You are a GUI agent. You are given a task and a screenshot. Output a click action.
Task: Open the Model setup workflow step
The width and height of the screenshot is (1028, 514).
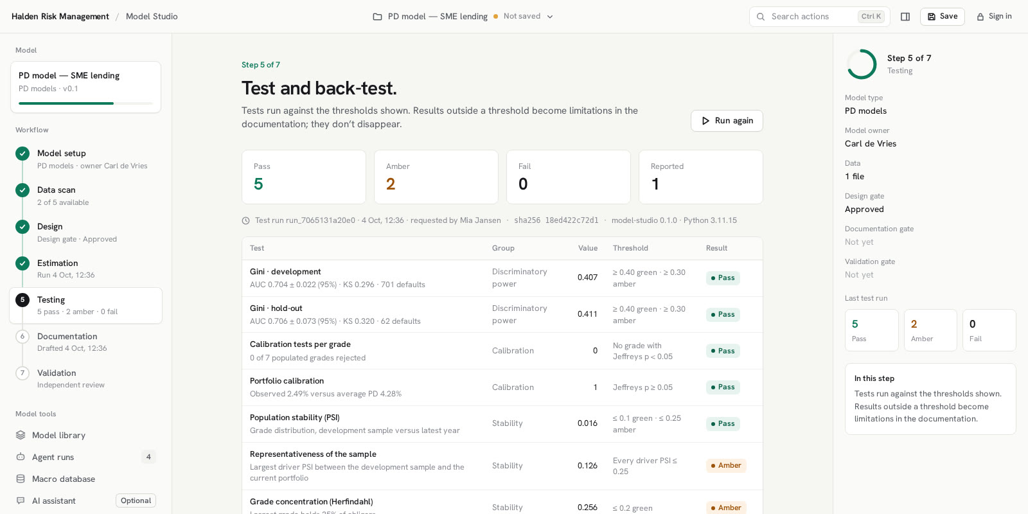[85, 159]
